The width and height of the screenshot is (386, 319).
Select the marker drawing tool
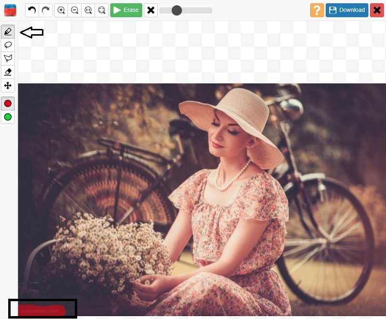pyautogui.click(x=8, y=31)
